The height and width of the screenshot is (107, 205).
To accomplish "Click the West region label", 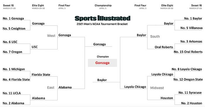I will point(51,36).
